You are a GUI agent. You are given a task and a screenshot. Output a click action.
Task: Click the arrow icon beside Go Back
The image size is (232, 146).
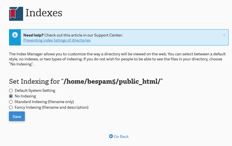[x=111, y=136]
